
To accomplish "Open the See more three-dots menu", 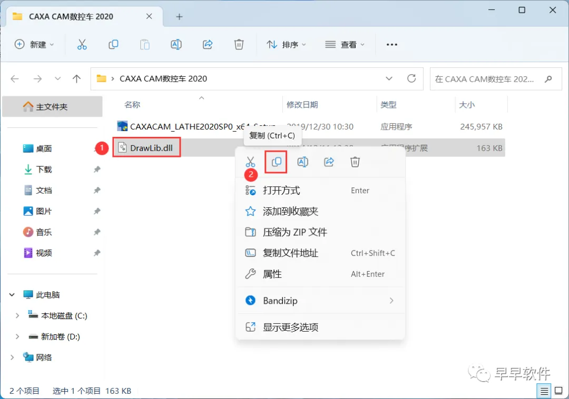I will [x=392, y=45].
